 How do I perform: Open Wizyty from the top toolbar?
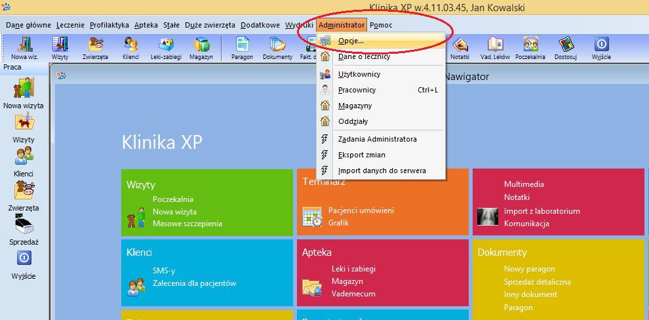pos(60,48)
